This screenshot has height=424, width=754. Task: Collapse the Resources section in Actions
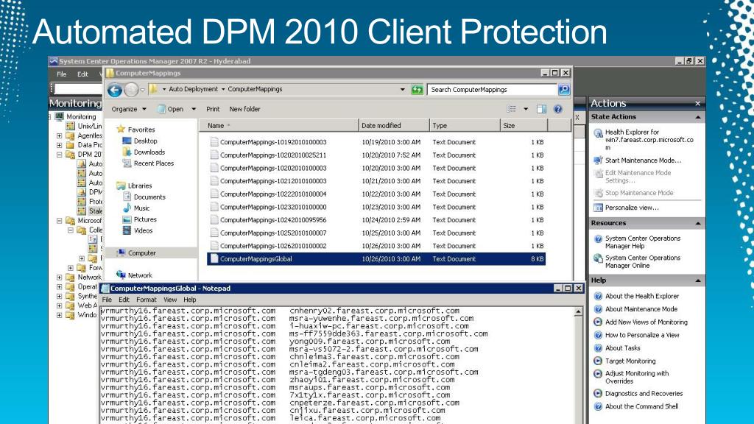tap(698, 224)
